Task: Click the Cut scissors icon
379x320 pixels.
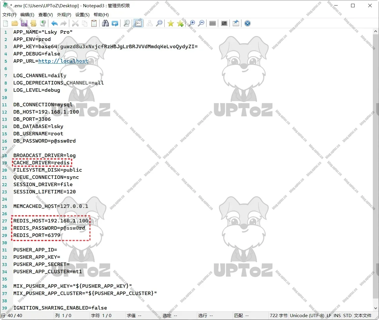Action: (x=75, y=24)
